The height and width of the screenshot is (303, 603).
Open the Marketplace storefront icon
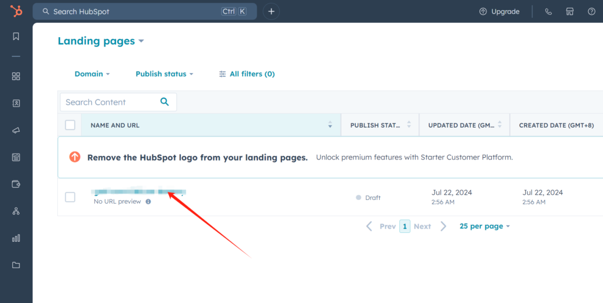569,12
